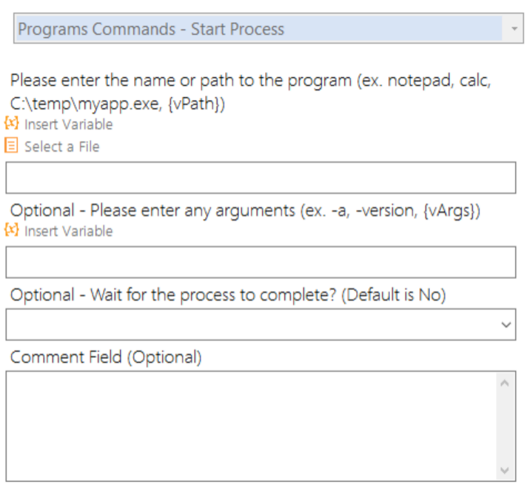The width and height of the screenshot is (527, 487).
Task: Click the comment field vertical scrollbar track
Action: coord(505,426)
